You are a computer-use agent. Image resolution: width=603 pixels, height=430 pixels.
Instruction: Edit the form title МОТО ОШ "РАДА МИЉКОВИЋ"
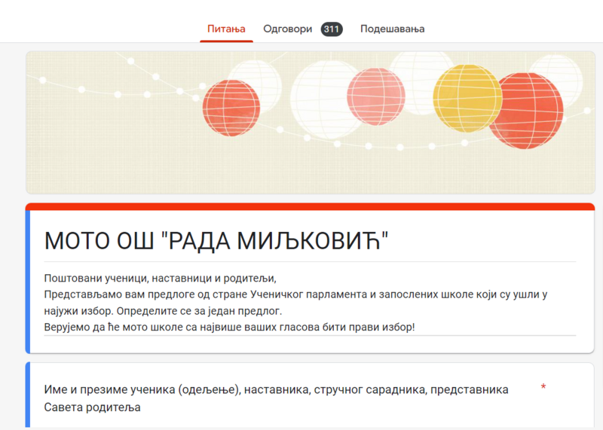click(216, 241)
